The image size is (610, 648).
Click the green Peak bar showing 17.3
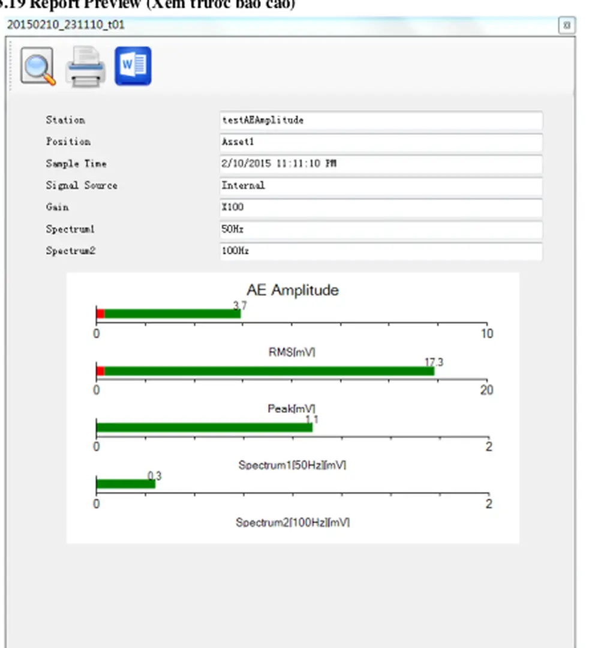pyautogui.click(x=269, y=371)
